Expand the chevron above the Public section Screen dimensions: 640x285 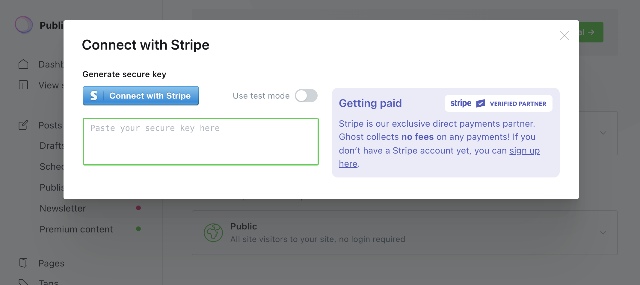pos(603,133)
